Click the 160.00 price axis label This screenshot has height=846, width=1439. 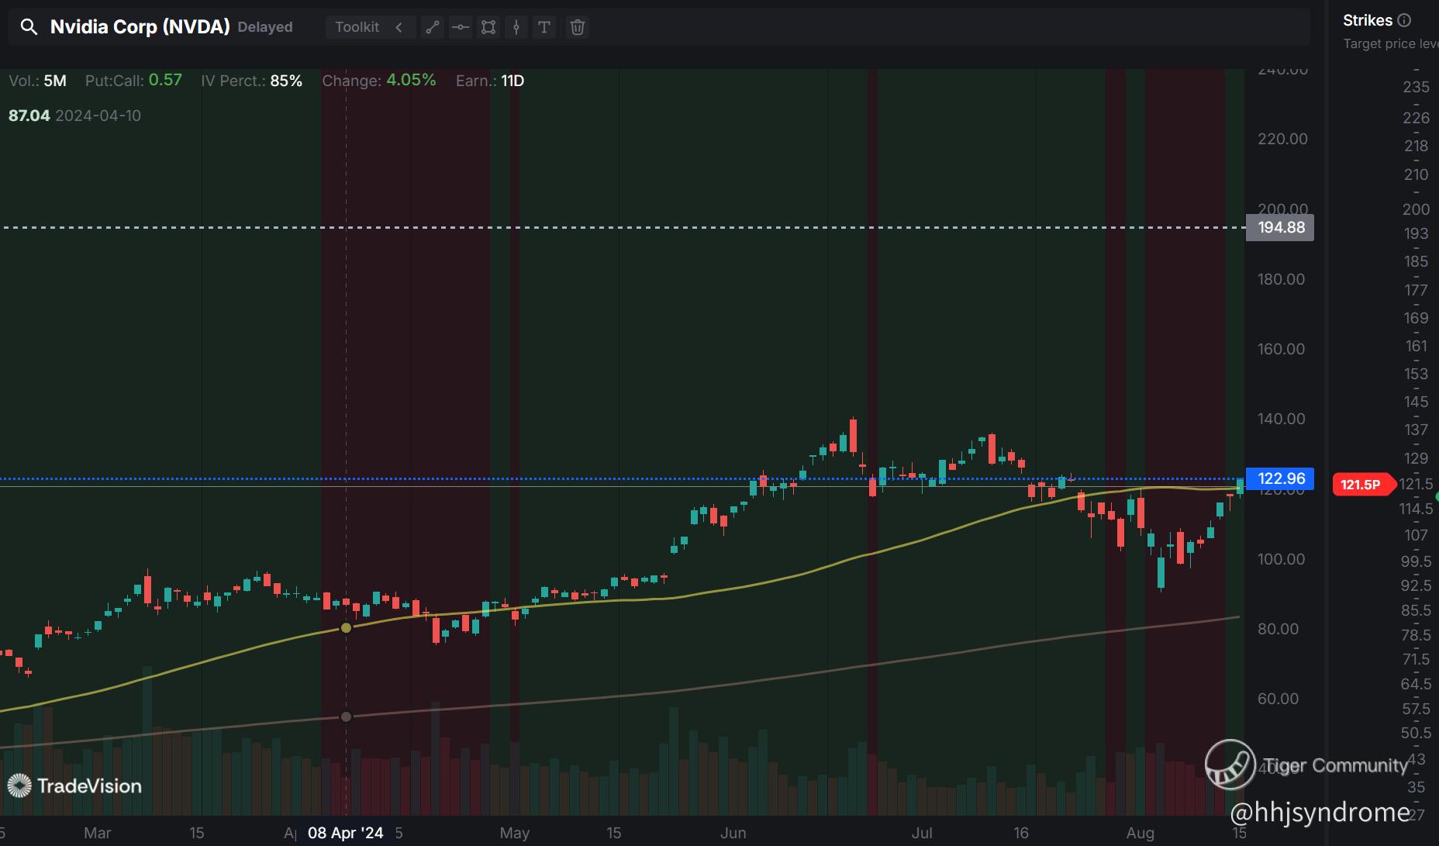[1282, 349]
